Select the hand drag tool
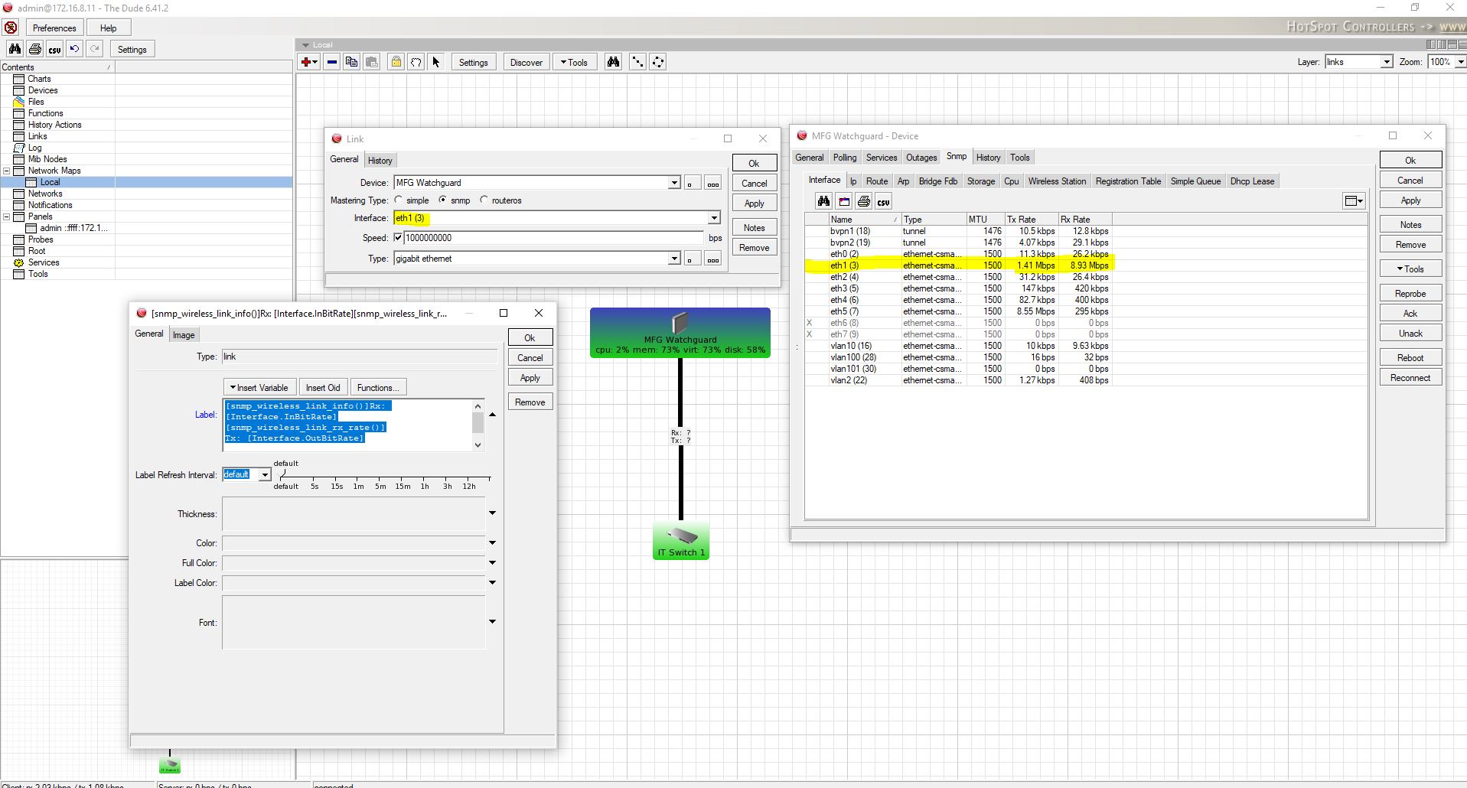 (416, 62)
